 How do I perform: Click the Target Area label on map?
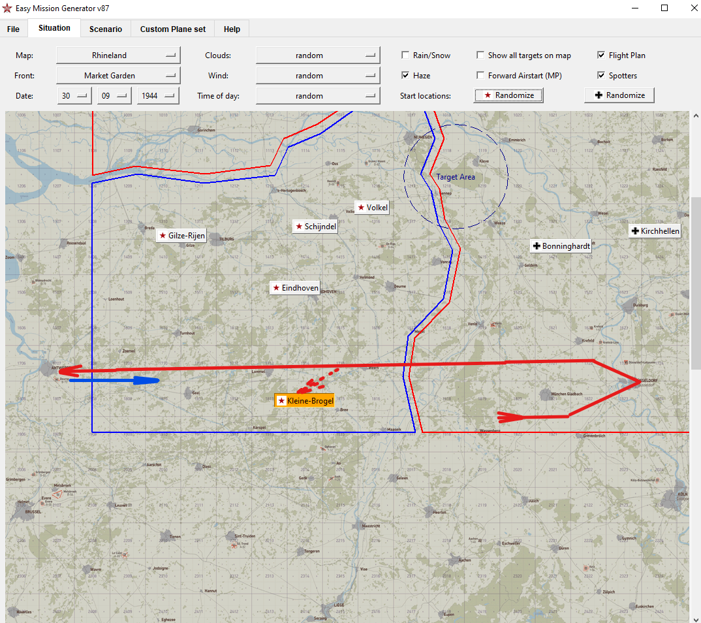[x=455, y=177]
